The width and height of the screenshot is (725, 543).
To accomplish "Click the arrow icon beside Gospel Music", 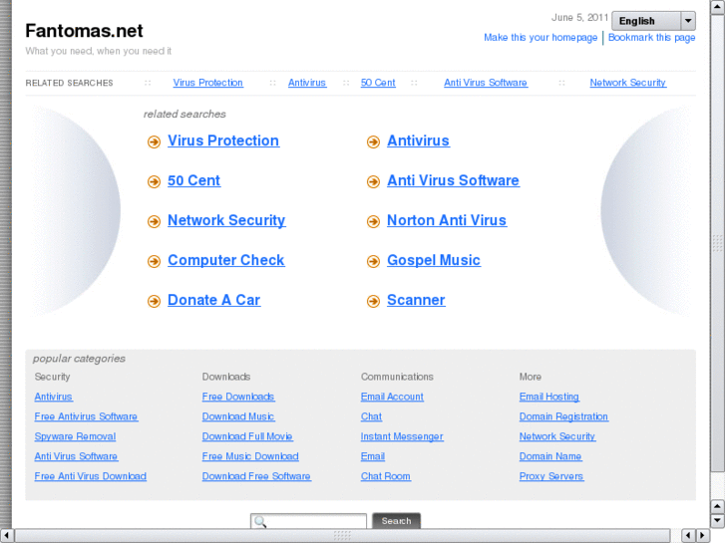I will click(373, 262).
